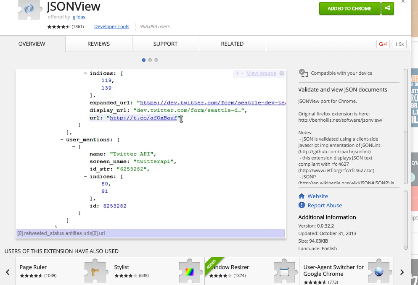Image resolution: width=418 pixels, height=285 pixels.
Task: Click the Google +1 button
Action: (x=383, y=44)
